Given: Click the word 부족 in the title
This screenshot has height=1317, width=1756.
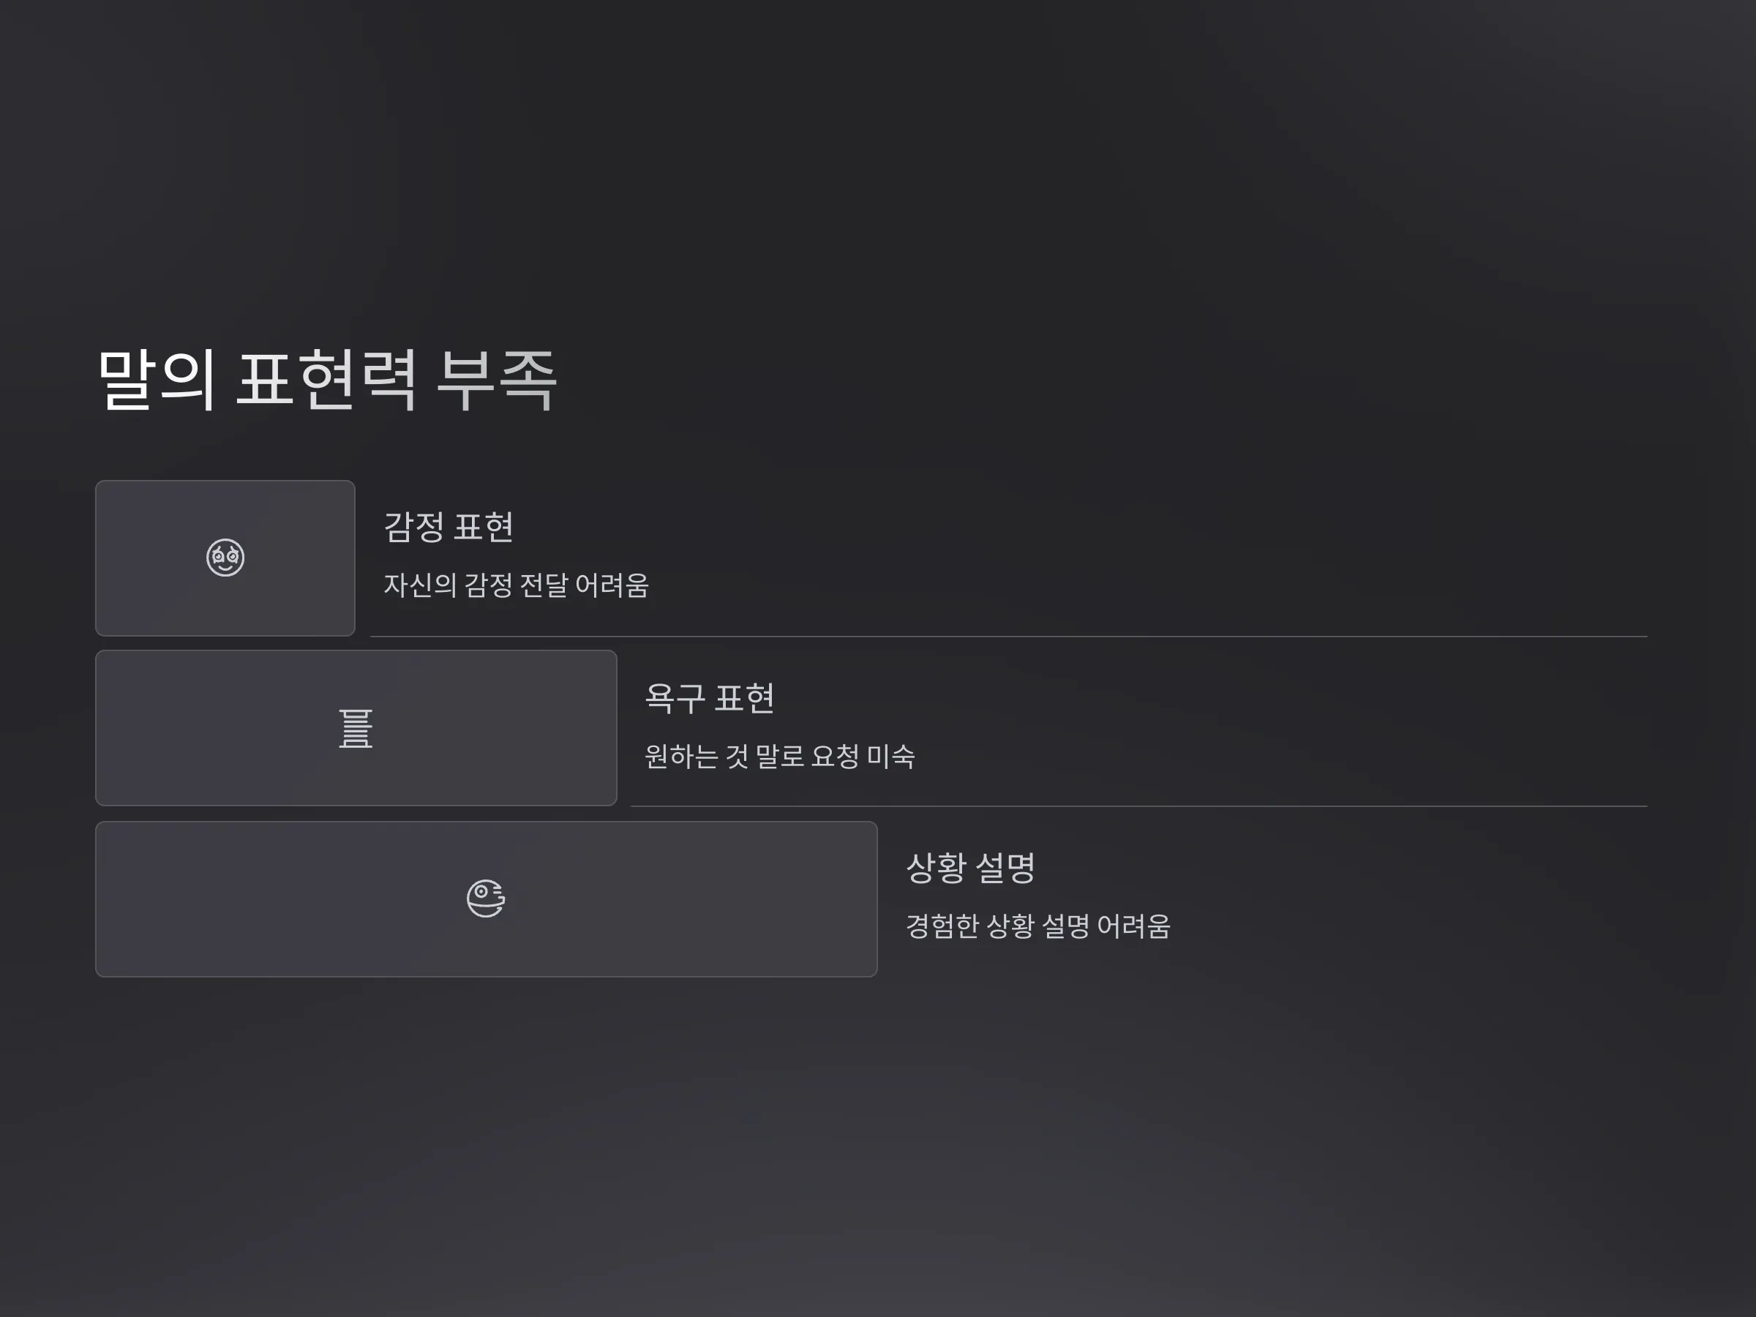Looking at the screenshot, I should tap(498, 380).
